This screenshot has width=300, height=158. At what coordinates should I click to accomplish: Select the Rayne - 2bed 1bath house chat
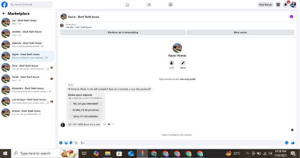(x=27, y=56)
